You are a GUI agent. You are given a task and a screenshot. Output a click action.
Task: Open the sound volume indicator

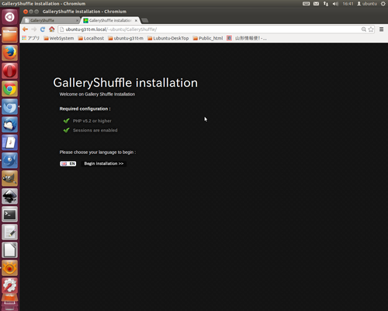[x=335, y=4]
